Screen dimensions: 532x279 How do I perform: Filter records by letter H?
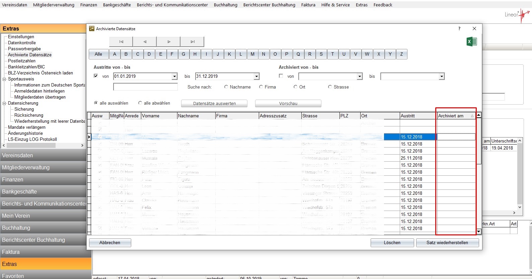(195, 54)
